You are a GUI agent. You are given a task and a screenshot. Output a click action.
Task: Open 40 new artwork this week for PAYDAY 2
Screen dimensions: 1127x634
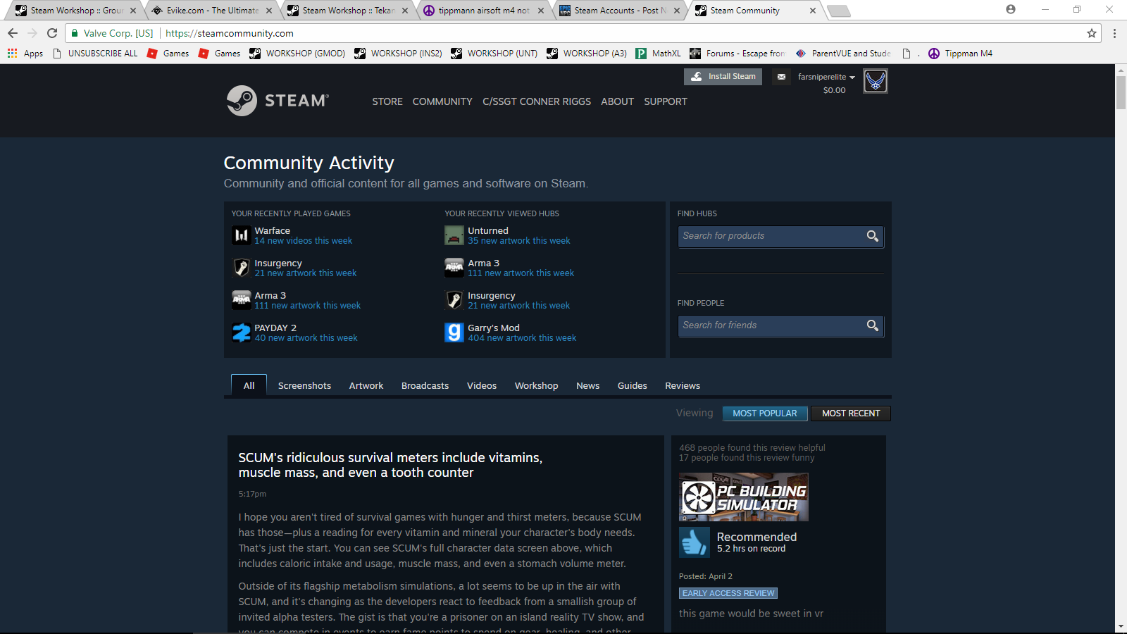(306, 338)
